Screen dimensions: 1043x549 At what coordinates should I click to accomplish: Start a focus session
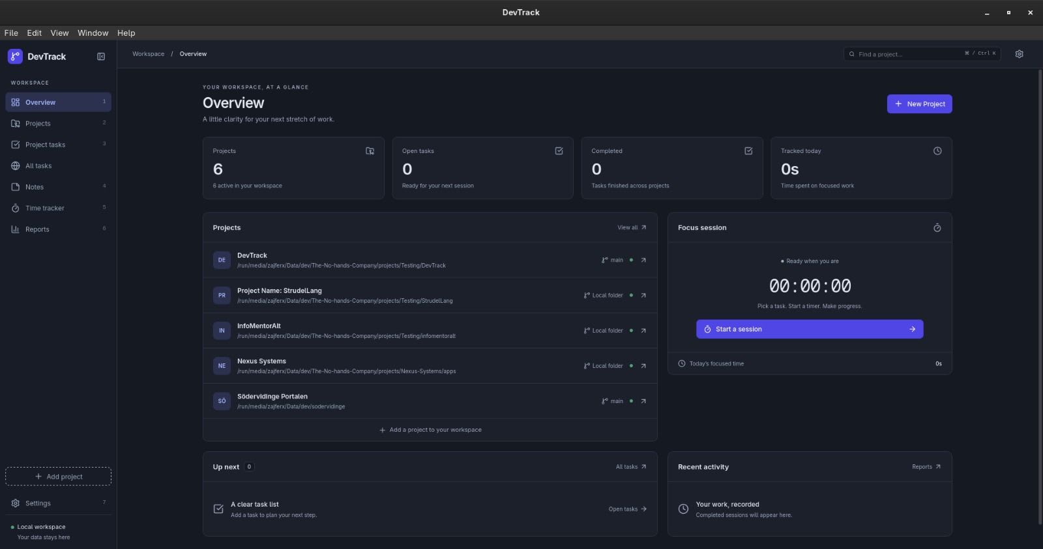click(810, 330)
